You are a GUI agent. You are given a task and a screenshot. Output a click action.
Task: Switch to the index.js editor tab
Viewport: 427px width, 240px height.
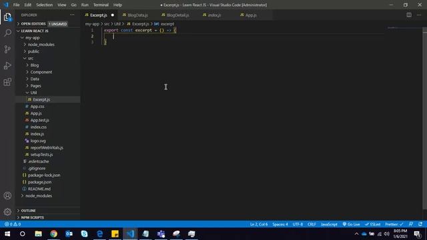214,15
